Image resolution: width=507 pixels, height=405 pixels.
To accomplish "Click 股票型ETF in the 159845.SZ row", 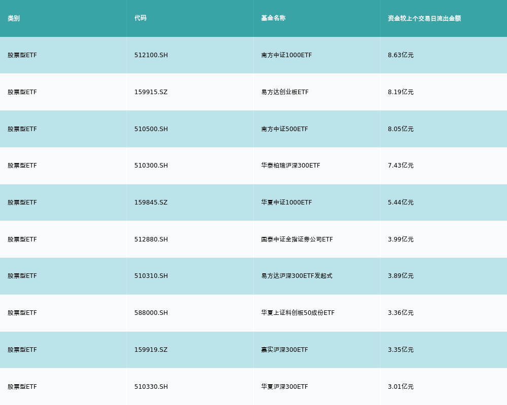I will click(22, 202).
